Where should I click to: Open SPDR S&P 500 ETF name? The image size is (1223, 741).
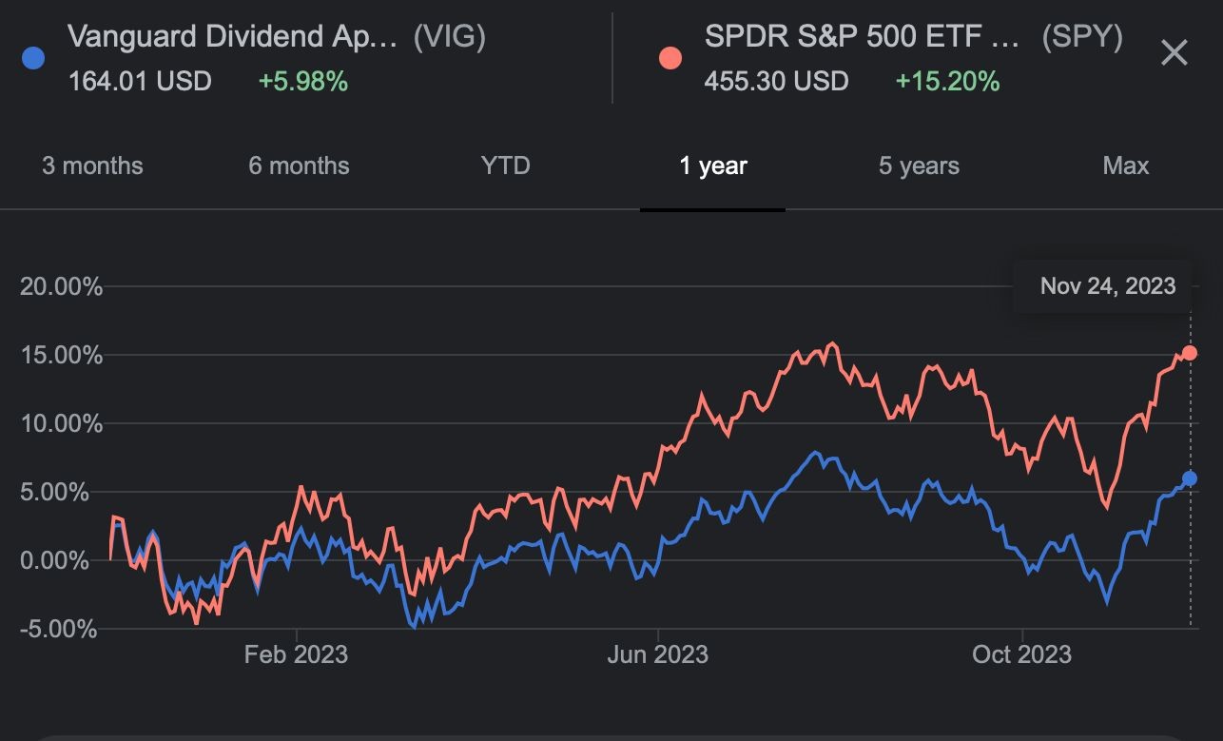(x=862, y=37)
